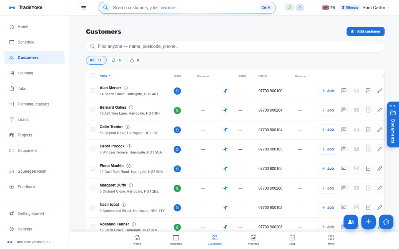Edit Alan Mercer with the pencil icon

379,91
